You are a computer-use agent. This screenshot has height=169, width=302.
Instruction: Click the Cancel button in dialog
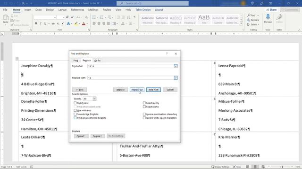coord(170,90)
